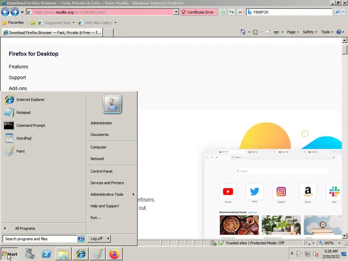Open Computer from Start menu

(112, 147)
